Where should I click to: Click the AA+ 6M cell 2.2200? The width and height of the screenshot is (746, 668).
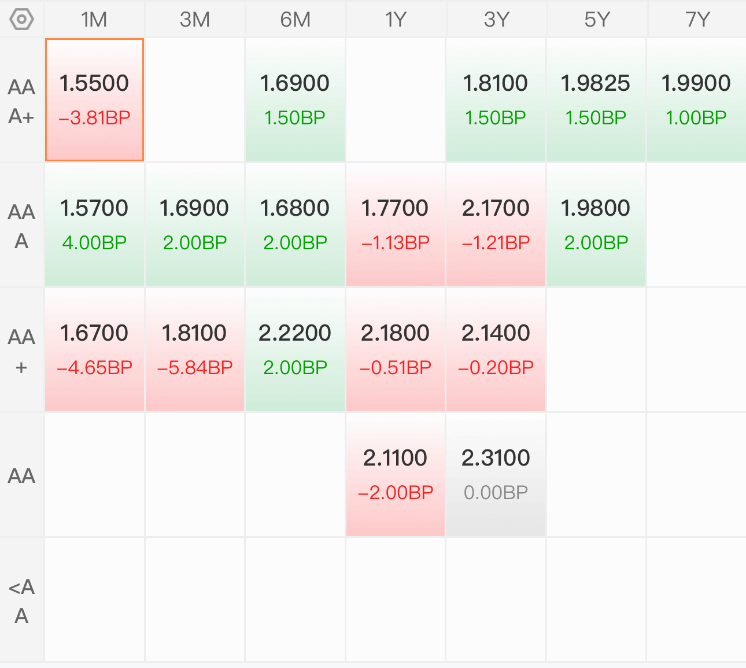point(295,350)
